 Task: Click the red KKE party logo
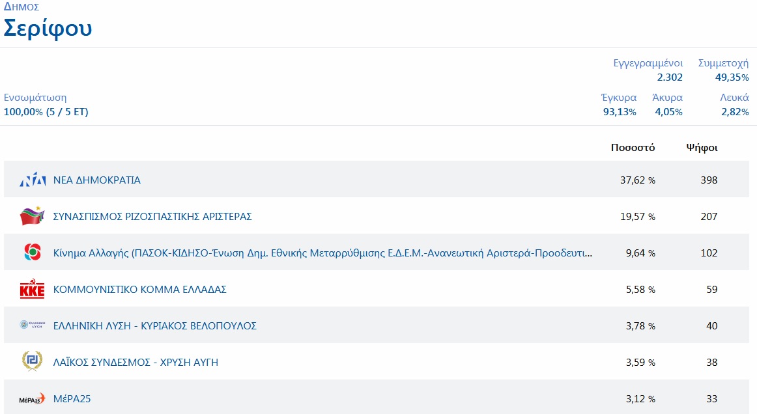click(x=32, y=289)
